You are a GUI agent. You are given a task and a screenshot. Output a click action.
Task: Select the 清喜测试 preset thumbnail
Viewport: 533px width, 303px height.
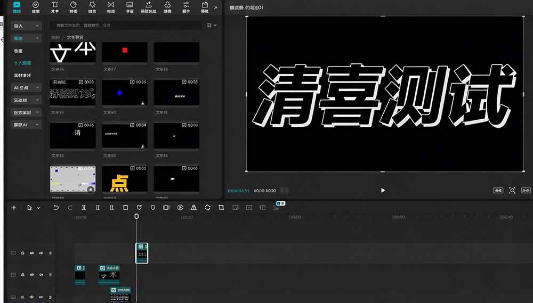tap(72, 92)
